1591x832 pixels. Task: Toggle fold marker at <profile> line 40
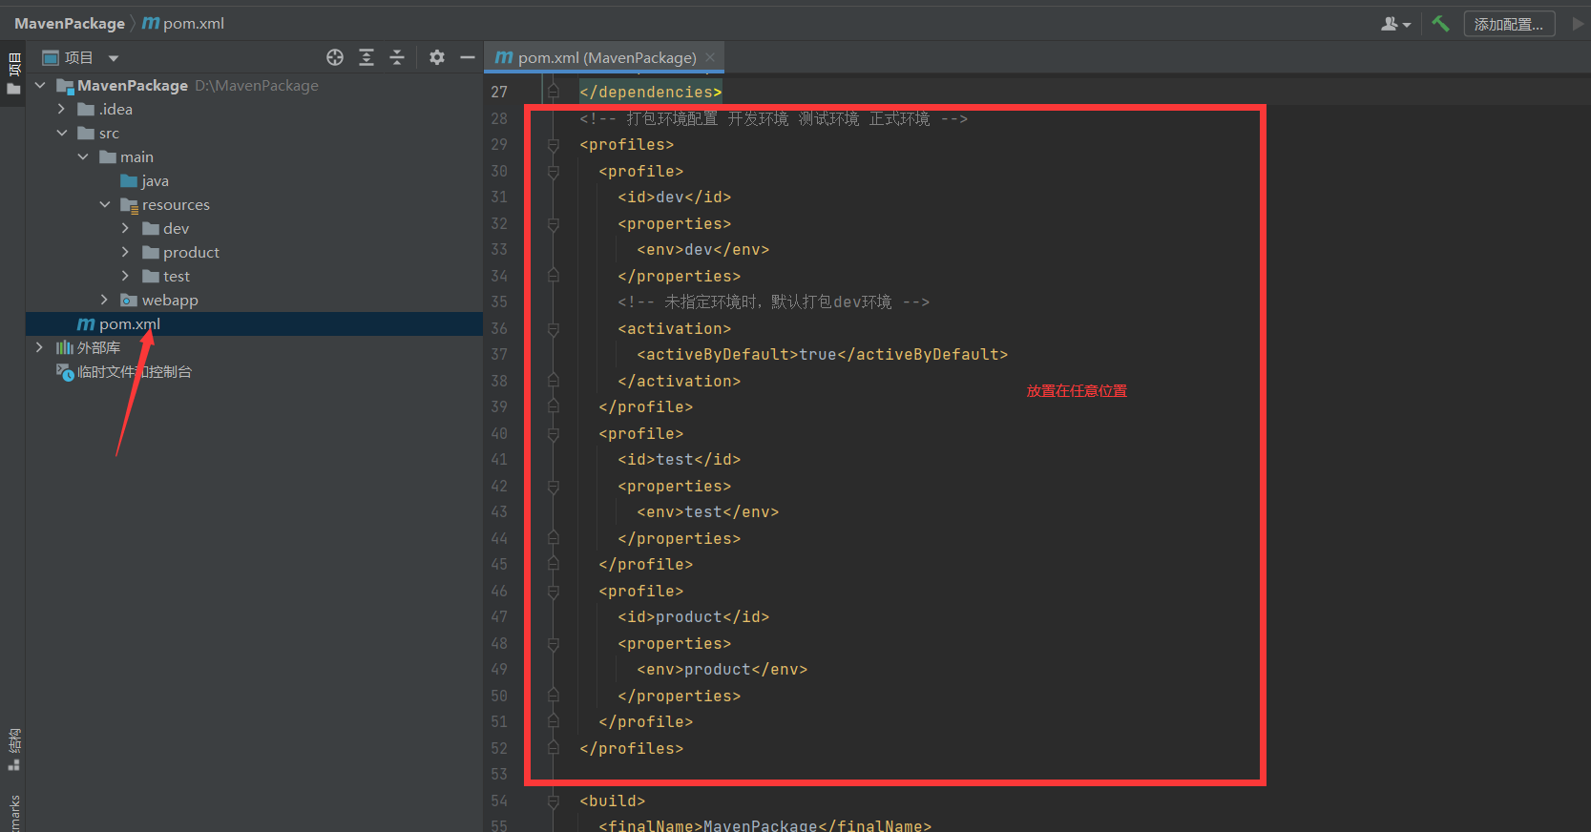pyautogui.click(x=553, y=434)
